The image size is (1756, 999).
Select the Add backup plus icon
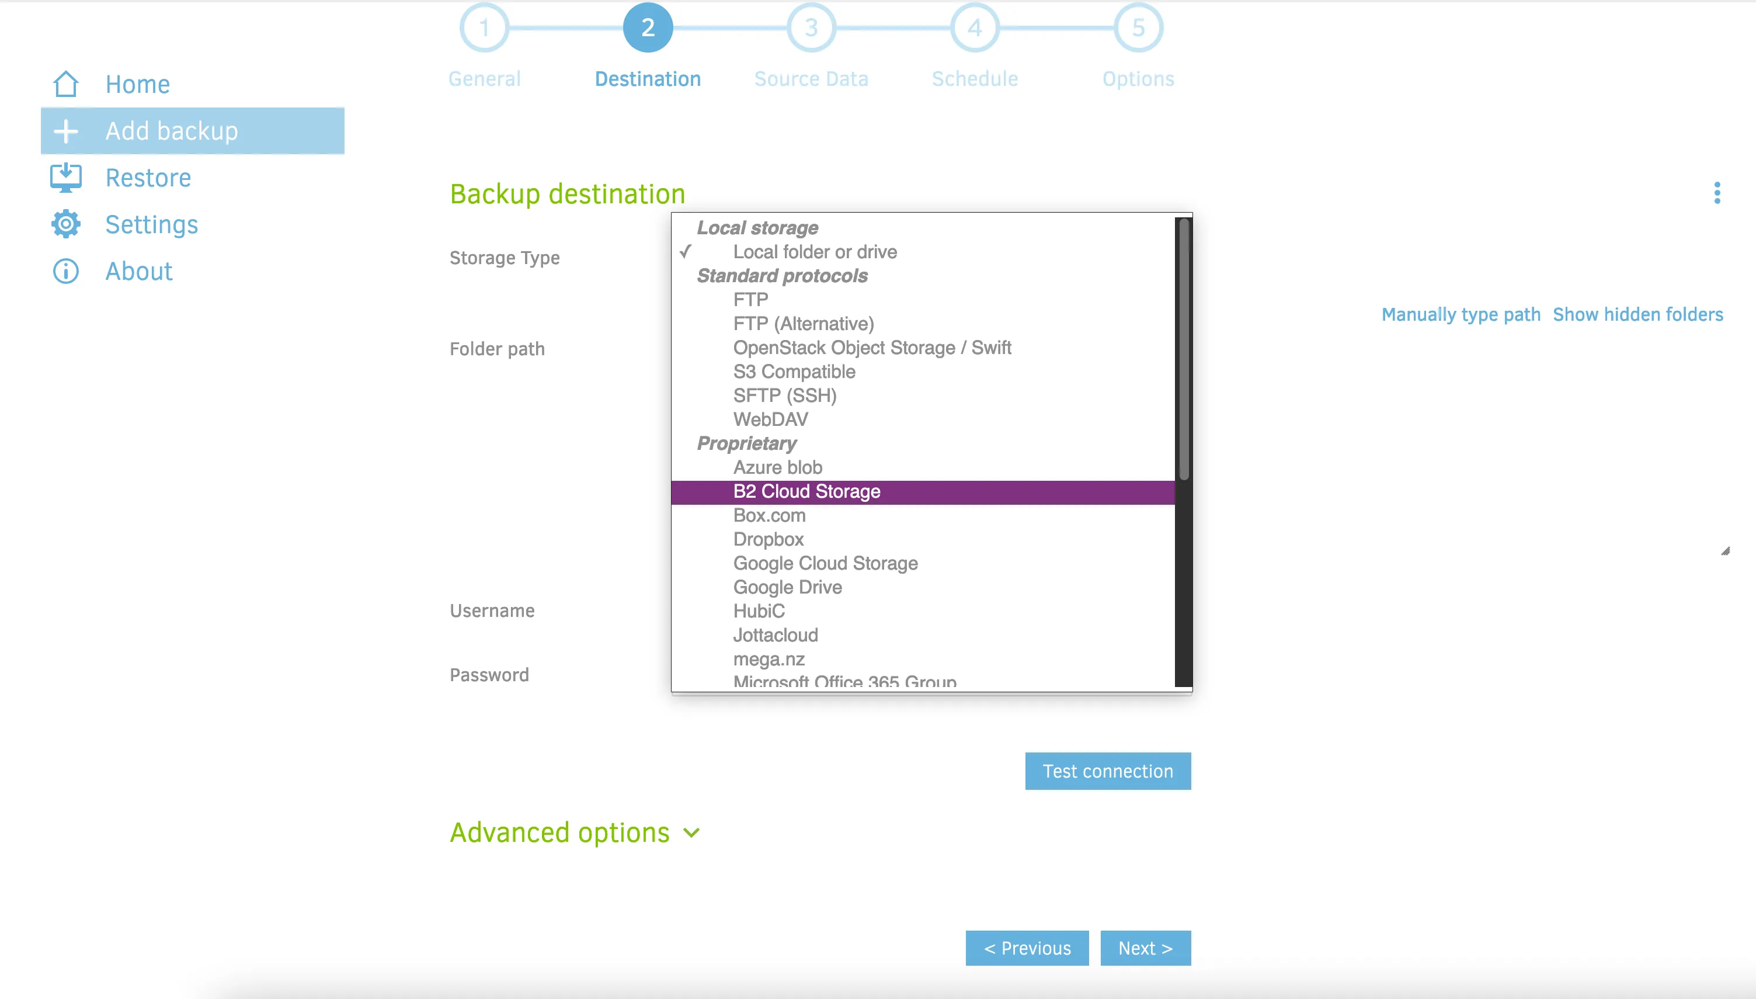pyautogui.click(x=66, y=130)
